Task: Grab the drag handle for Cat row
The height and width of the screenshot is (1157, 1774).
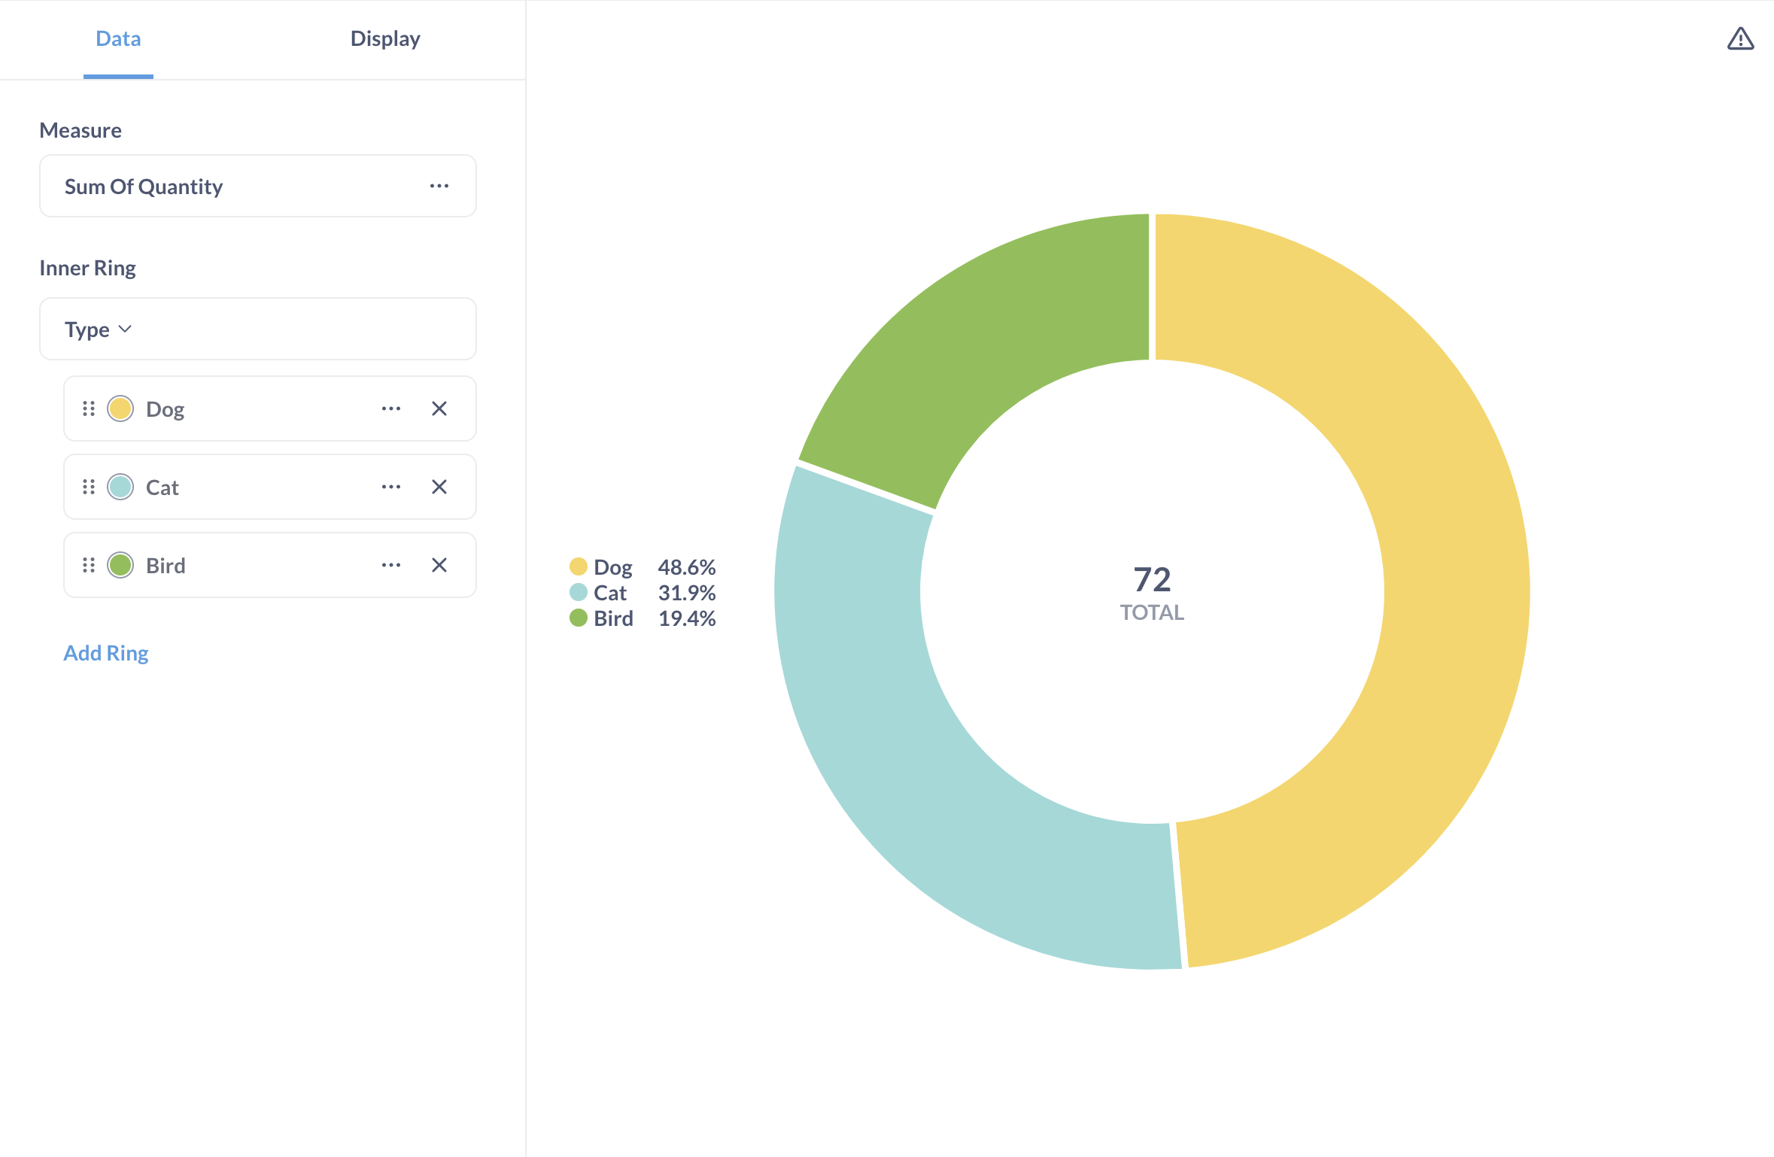Action: 89,487
